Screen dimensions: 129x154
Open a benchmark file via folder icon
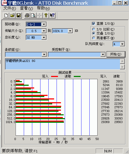click(12, 16)
